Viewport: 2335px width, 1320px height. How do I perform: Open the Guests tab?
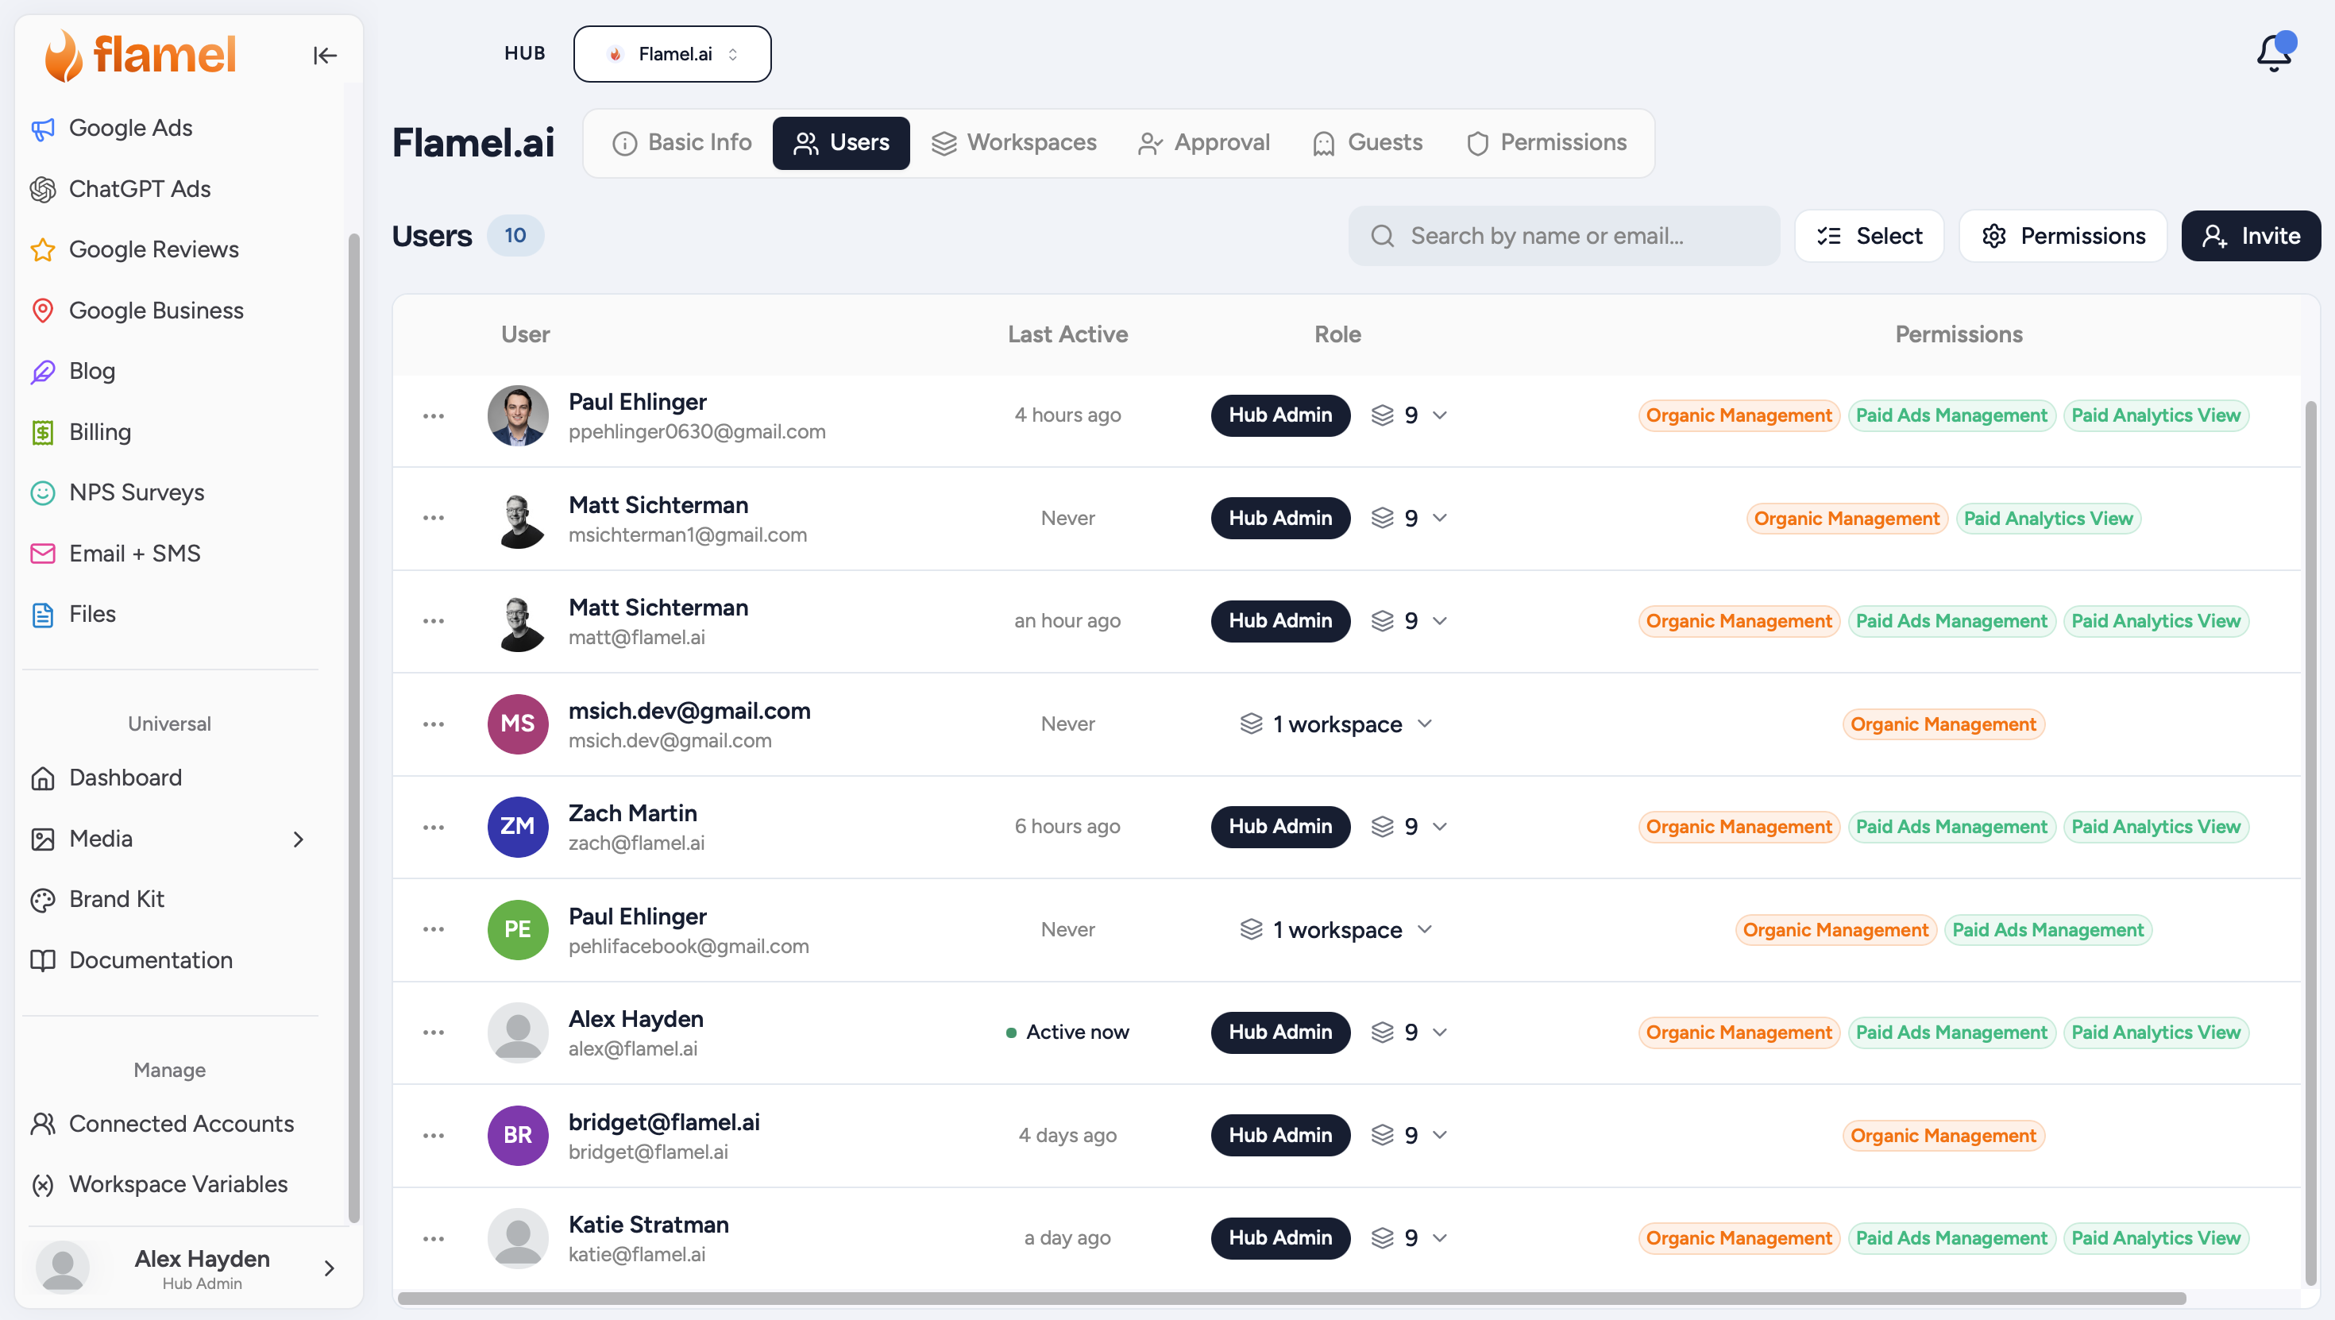pyautogui.click(x=1368, y=143)
